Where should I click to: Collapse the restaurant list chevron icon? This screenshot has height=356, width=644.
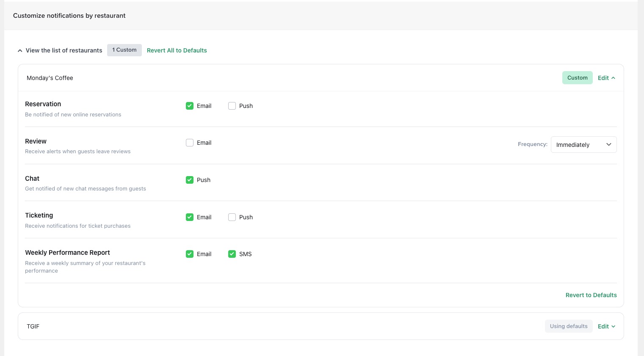click(20, 51)
